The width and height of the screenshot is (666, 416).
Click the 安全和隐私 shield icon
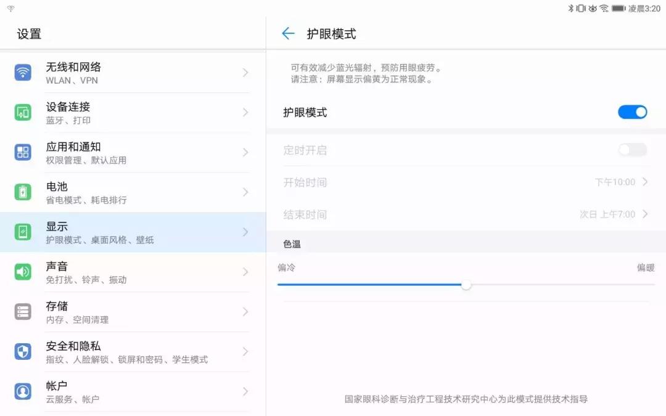click(23, 351)
